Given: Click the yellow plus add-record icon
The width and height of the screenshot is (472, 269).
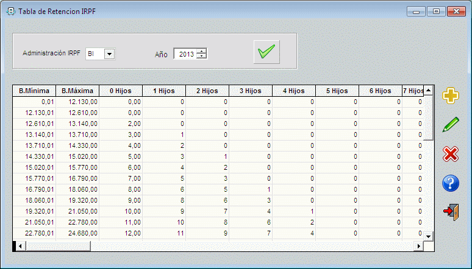Looking at the screenshot, I should 451,96.
